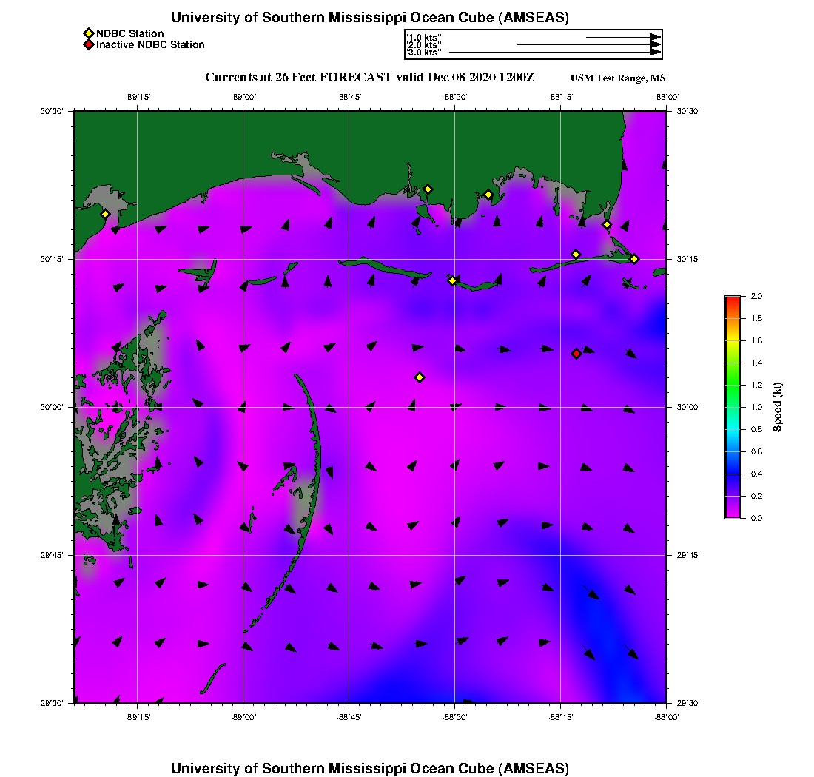814x777 pixels.
Task: Click the yellow station marker nearest 30°00' latitude
Action: pyautogui.click(x=420, y=377)
